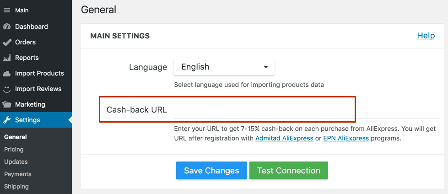Open the Language dropdown showing English

coord(224,67)
